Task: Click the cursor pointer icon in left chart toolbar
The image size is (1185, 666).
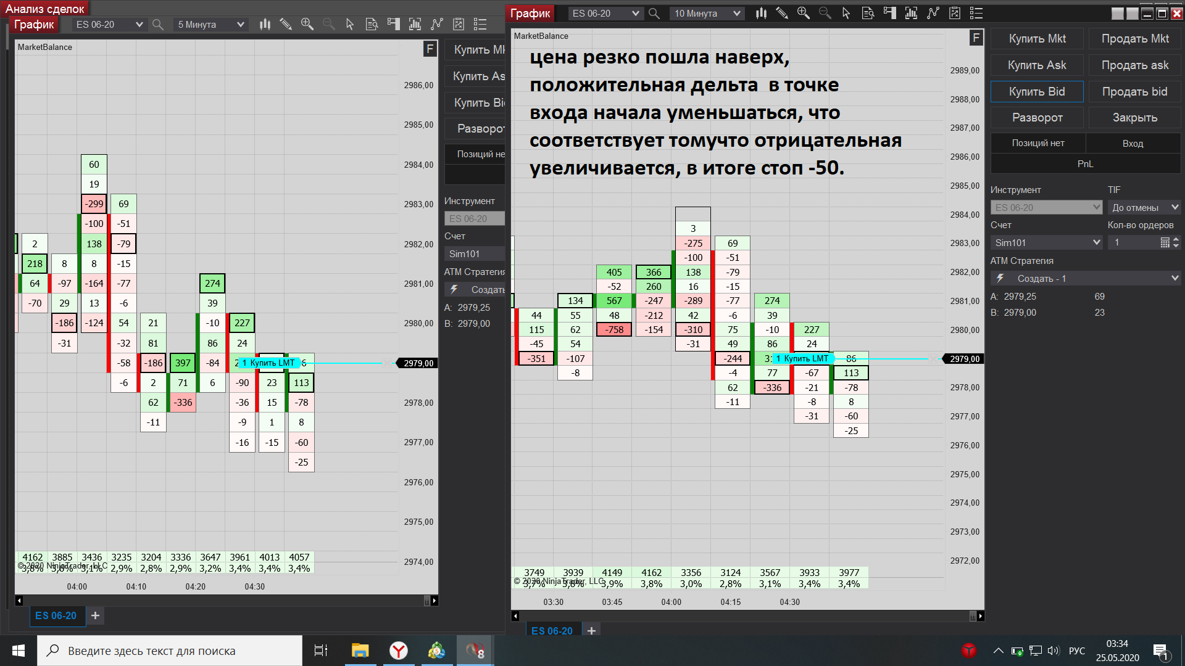Action: [350, 24]
